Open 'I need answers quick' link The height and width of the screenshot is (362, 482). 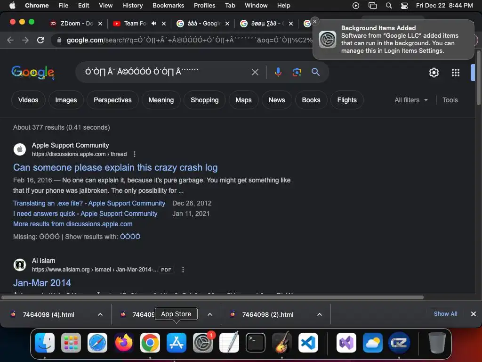[85, 214]
